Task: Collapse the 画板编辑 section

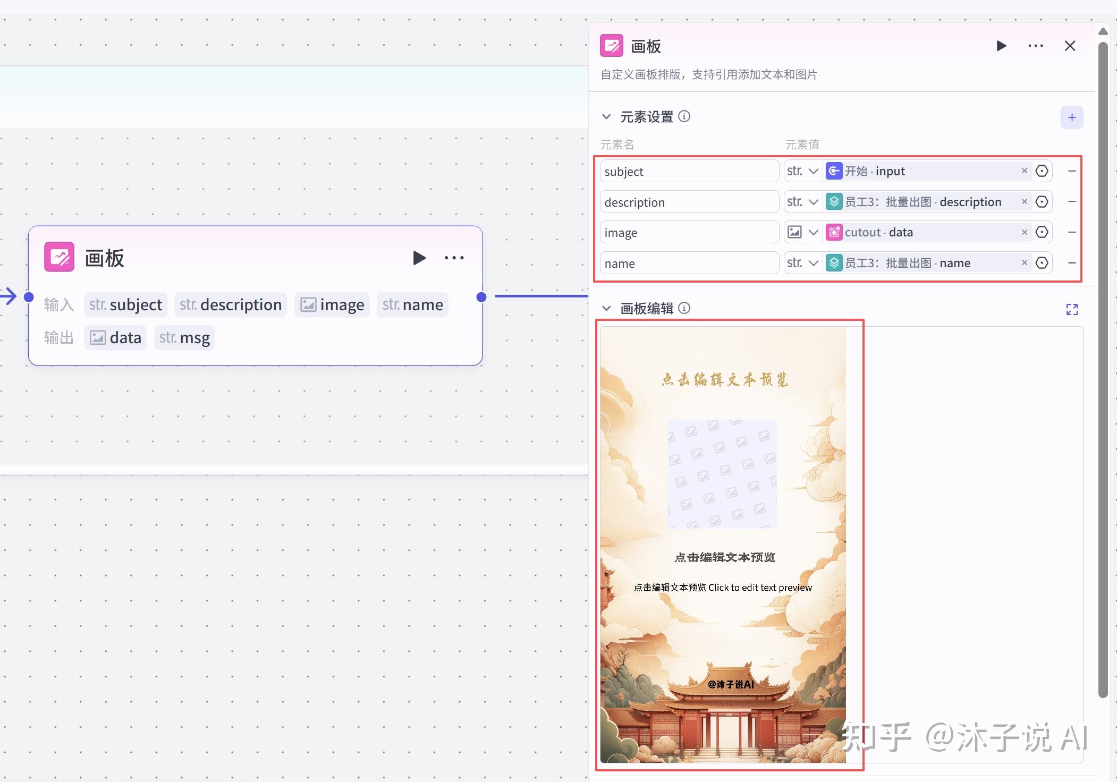Action: [x=606, y=308]
